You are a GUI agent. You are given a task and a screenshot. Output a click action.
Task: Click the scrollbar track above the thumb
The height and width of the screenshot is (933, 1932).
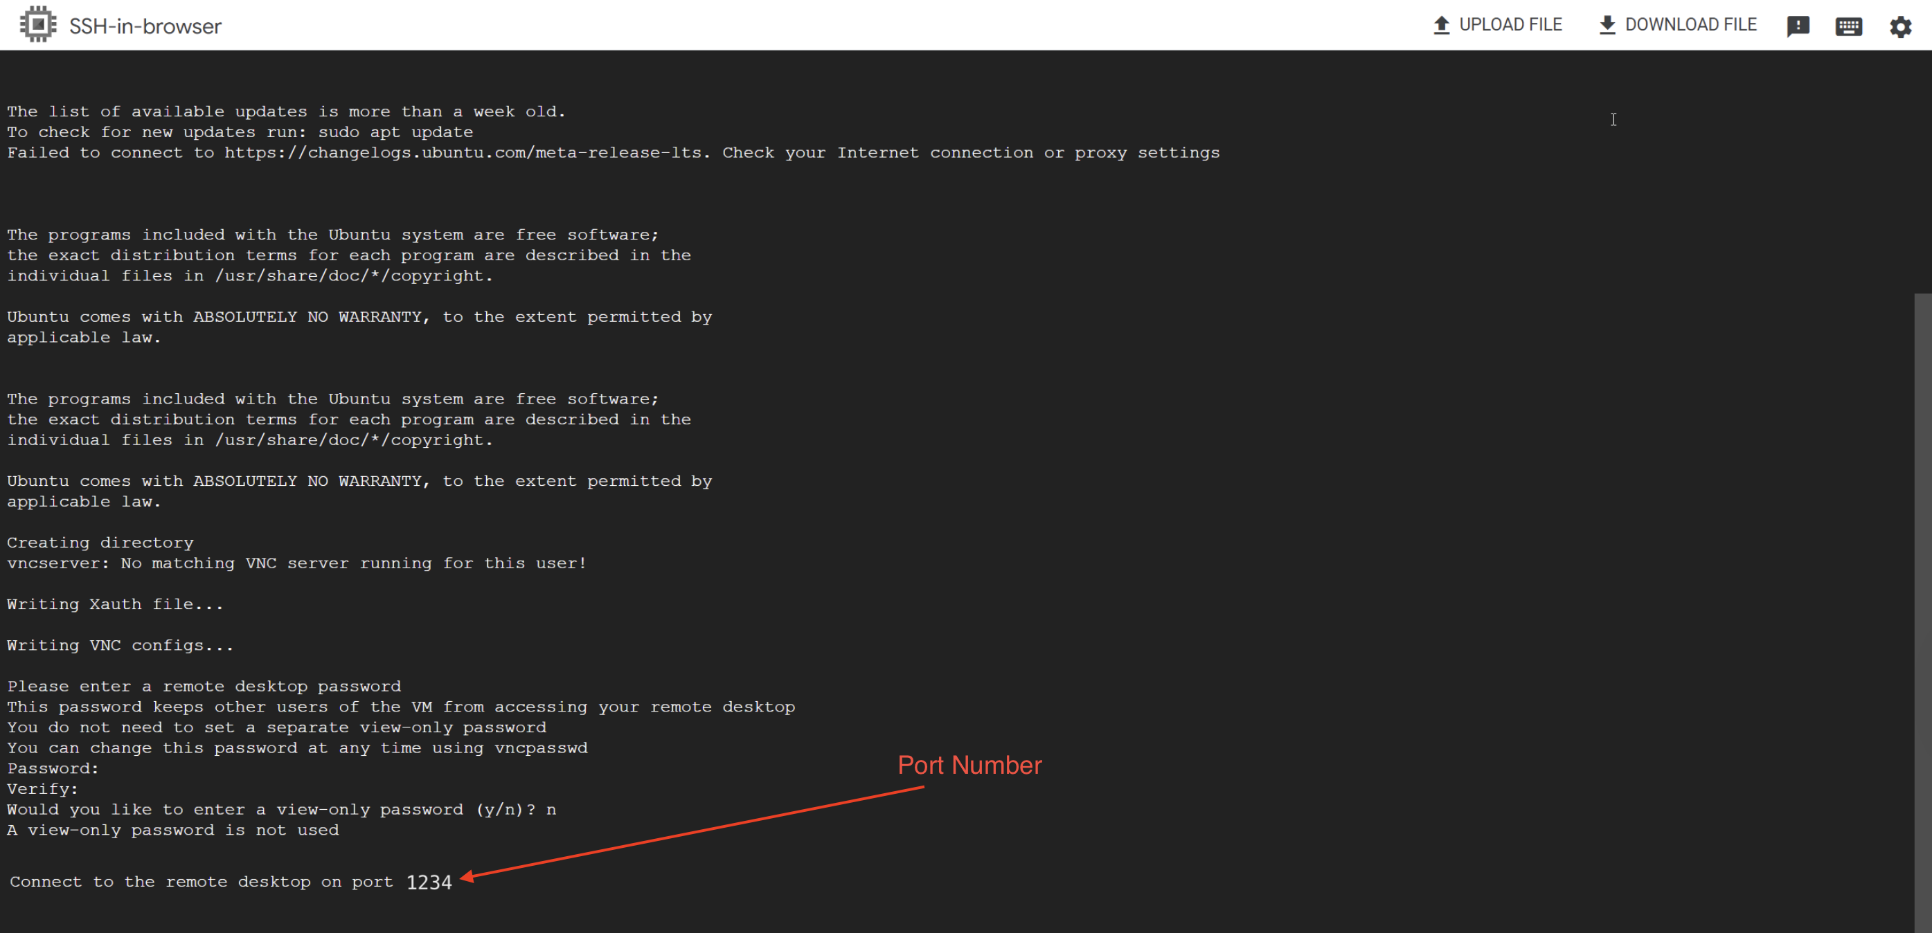1922,172
